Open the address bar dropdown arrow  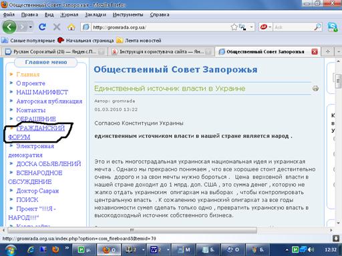251,27
